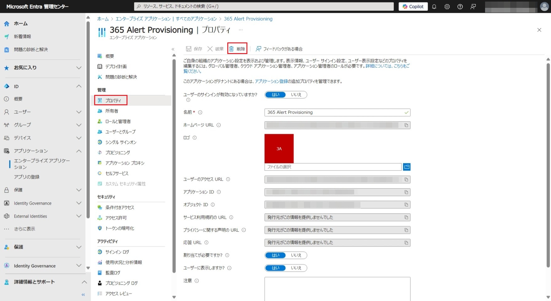This screenshot has width=551, height=301.
Task: Click the notifications bell icon
Action: pos(434,7)
